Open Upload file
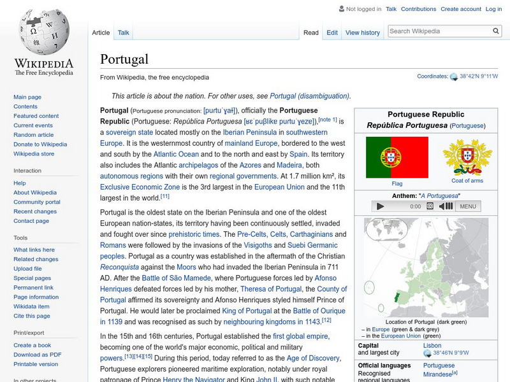The height and width of the screenshot is (382, 510). 27,269
